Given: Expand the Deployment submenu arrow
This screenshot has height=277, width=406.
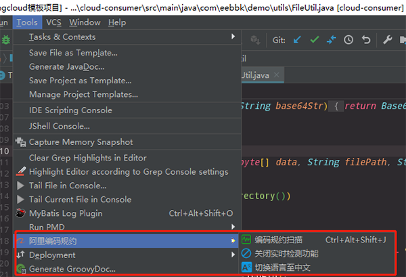Looking at the screenshot, I should (233, 255).
